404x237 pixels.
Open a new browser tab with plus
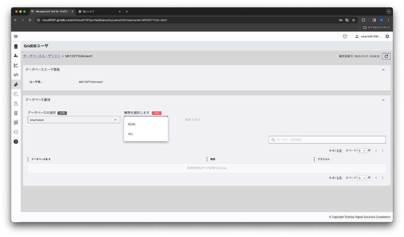coord(127,11)
